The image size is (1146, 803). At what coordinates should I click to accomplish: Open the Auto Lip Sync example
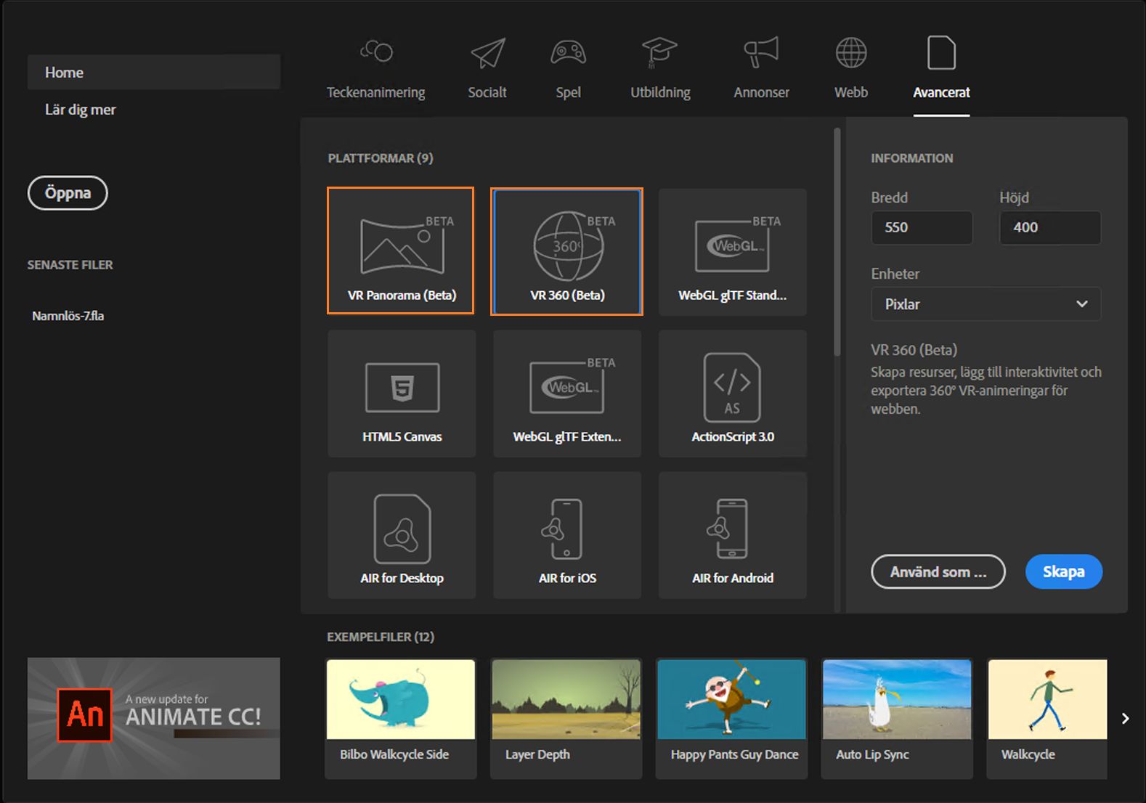click(898, 719)
